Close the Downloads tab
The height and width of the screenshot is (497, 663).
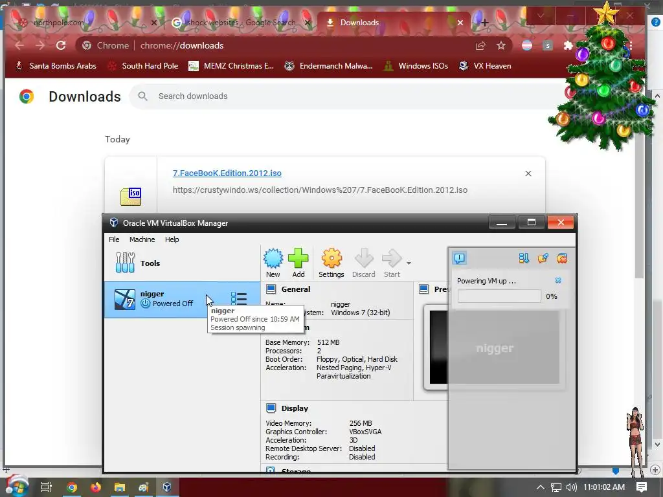(460, 23)
